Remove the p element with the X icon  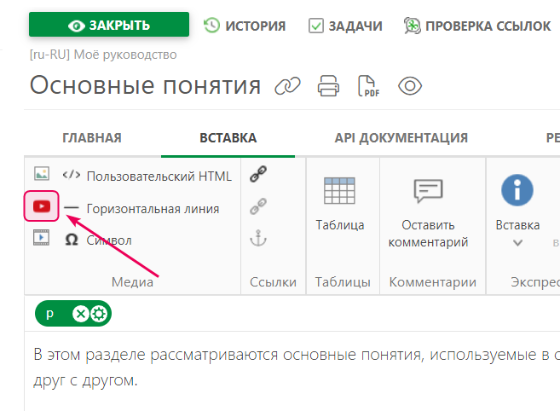[81, 314]
